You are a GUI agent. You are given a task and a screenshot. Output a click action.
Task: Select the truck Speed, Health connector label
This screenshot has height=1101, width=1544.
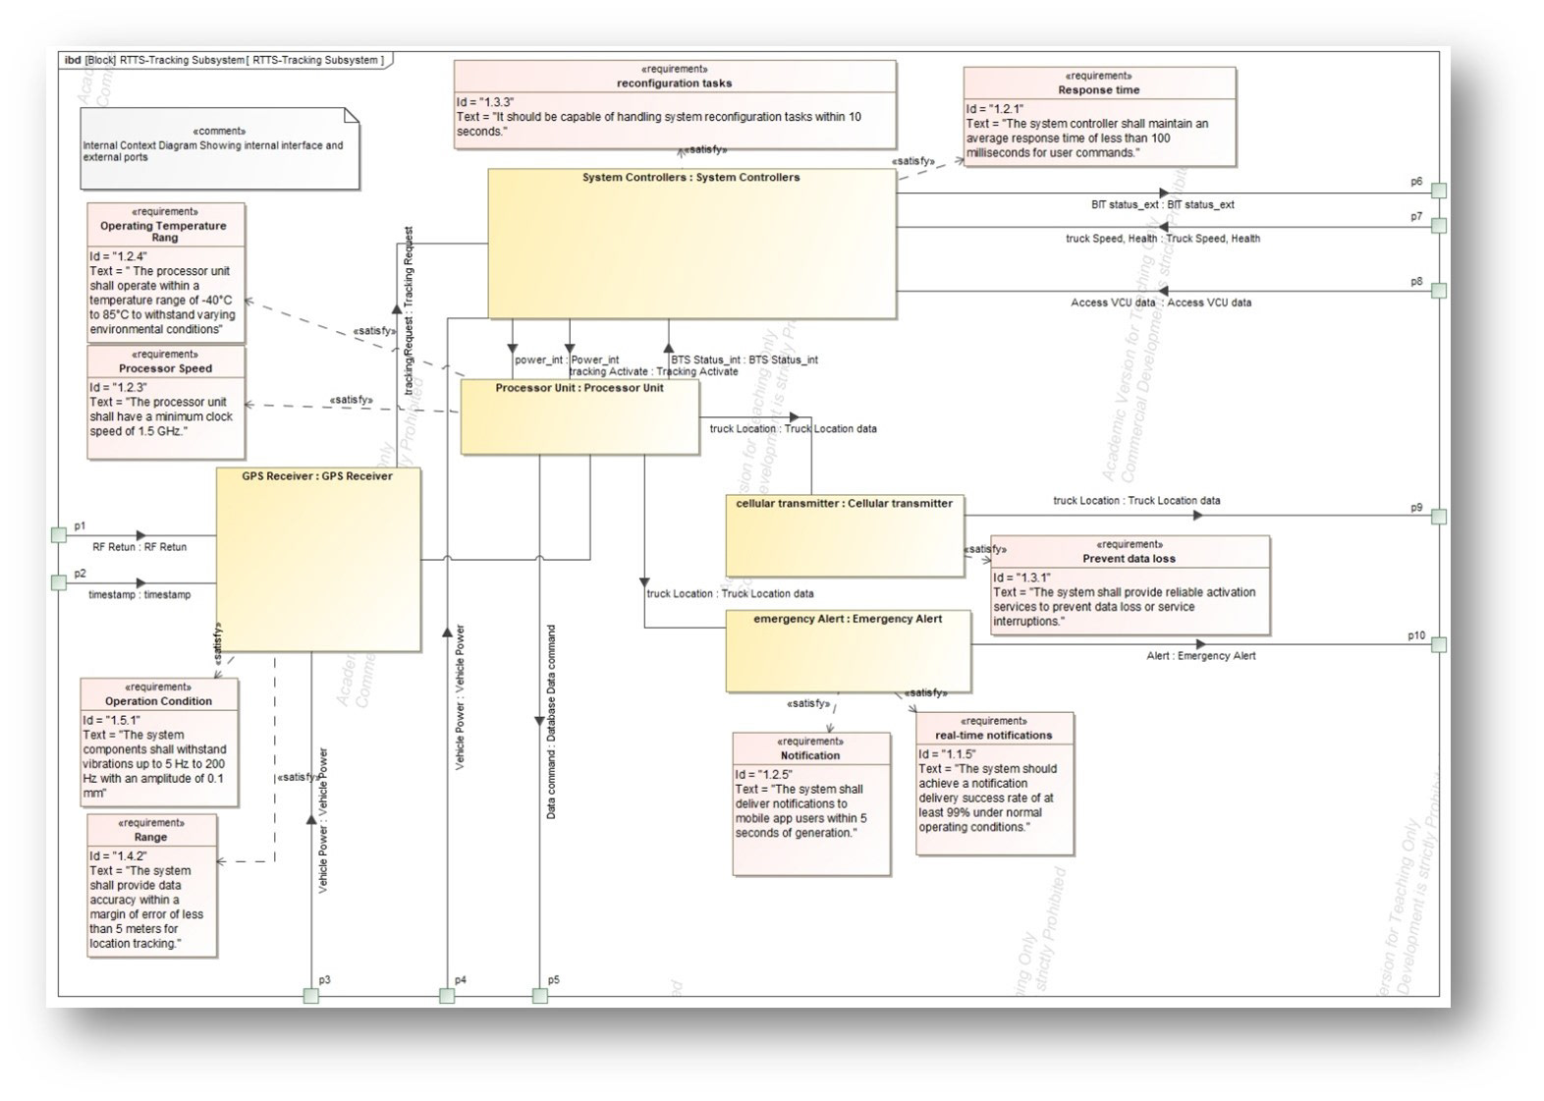[x=1163, y=239]
